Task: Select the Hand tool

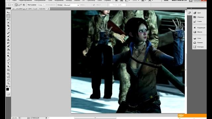Action: coord(8,80)
